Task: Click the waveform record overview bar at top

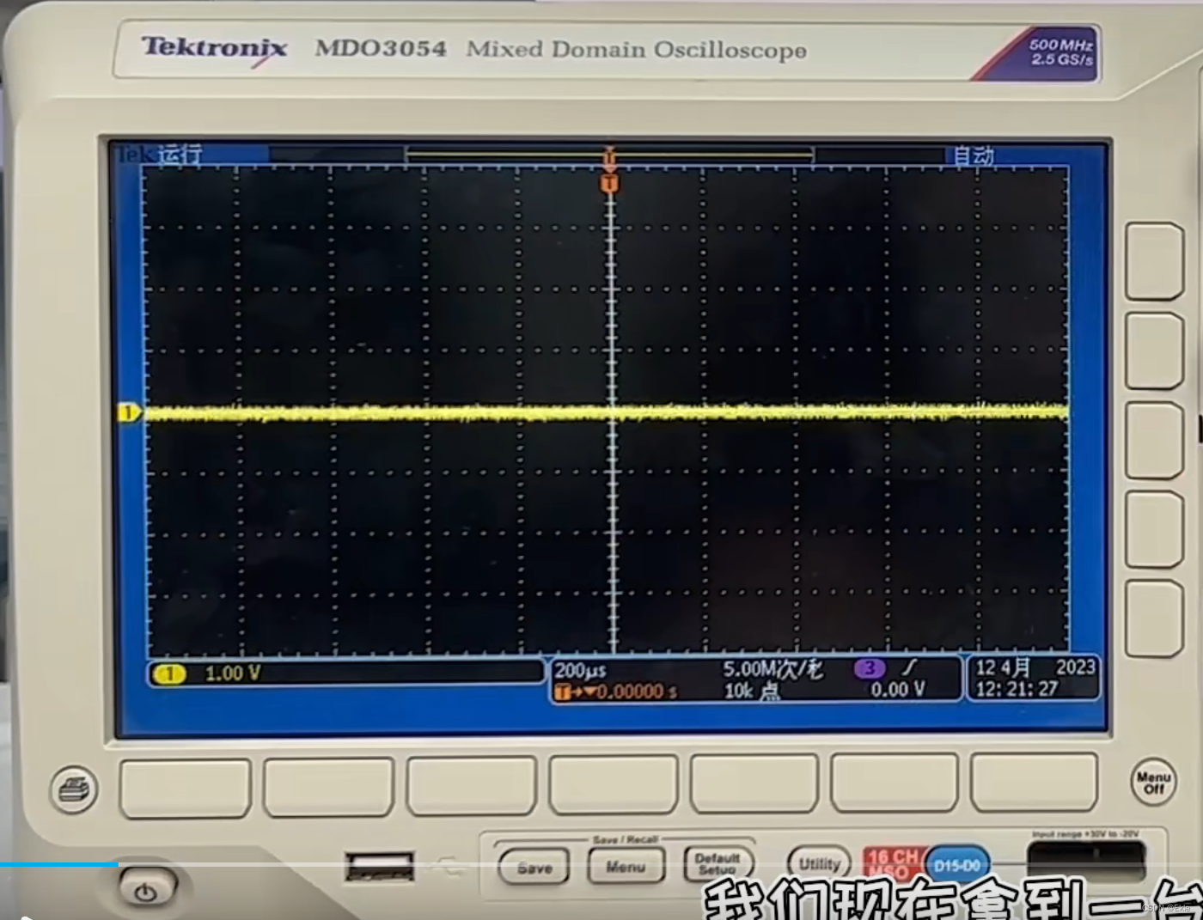Action: click(x=608, y=155)
